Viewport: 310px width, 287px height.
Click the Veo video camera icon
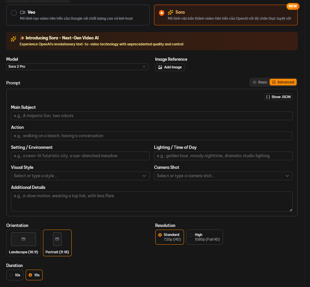tap(23, 12)
